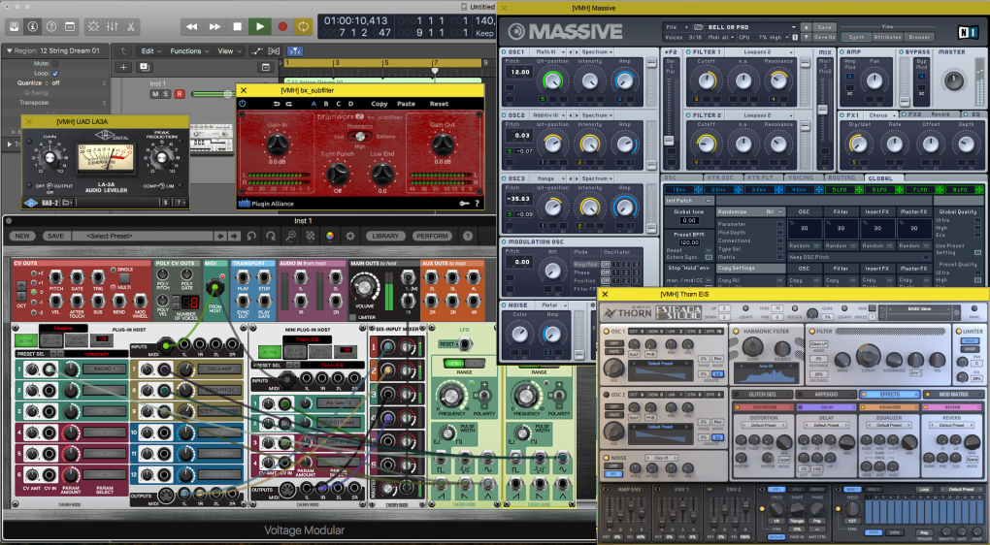Image resolution: width=990 pixels, height=545 pixels.
Task: Open the UAD LA3A folder preset icon
Action: (x=66, y=203)
